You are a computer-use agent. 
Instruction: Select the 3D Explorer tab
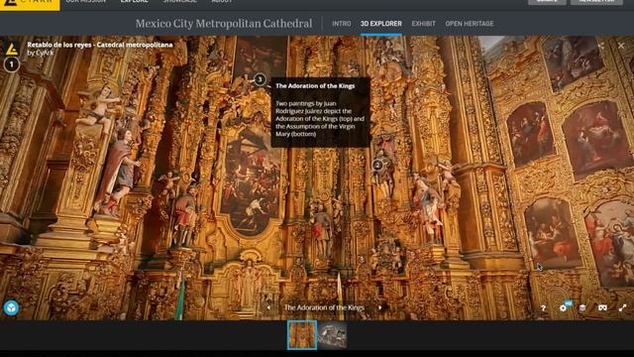(380, 24)
